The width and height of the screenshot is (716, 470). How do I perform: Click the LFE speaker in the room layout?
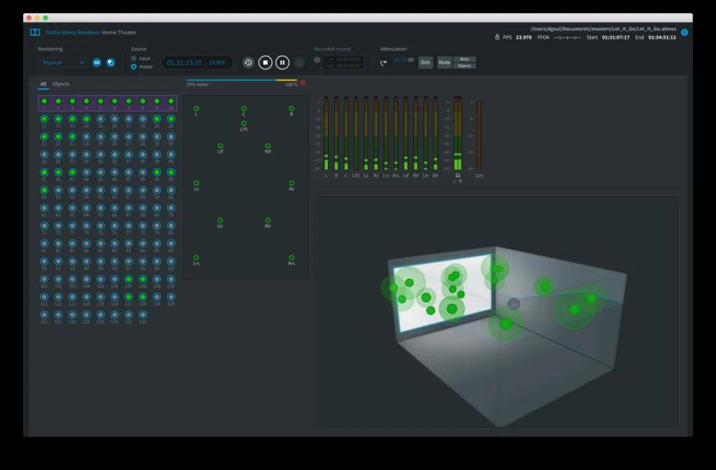244,123
